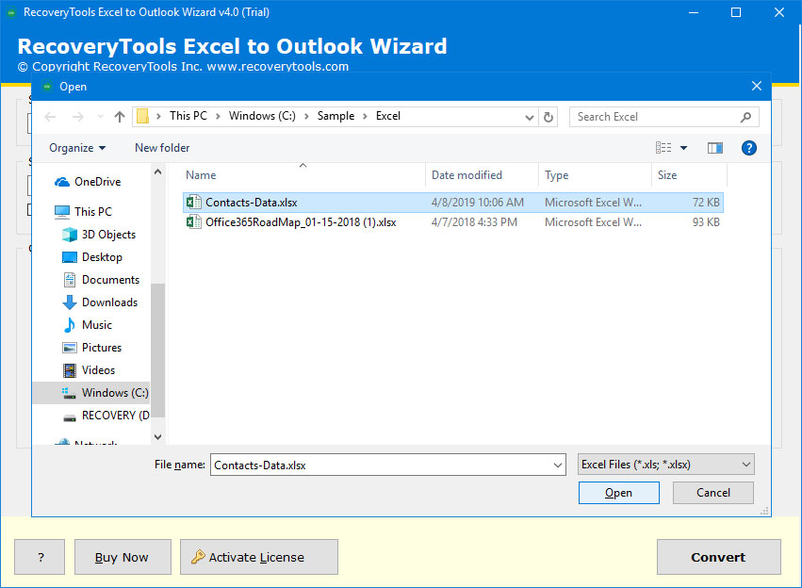Create a New folder
802x588 pixels.
(x=162, y=148)
